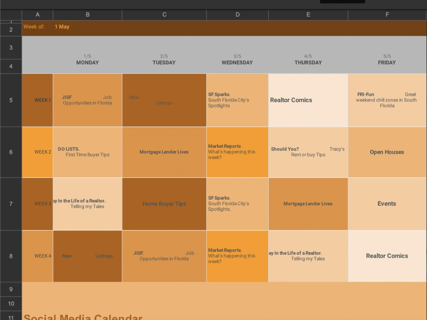Select row 7 header
The height and width of the screenshot is (320, 427).
pyautogui.click(x=11, y=204)
